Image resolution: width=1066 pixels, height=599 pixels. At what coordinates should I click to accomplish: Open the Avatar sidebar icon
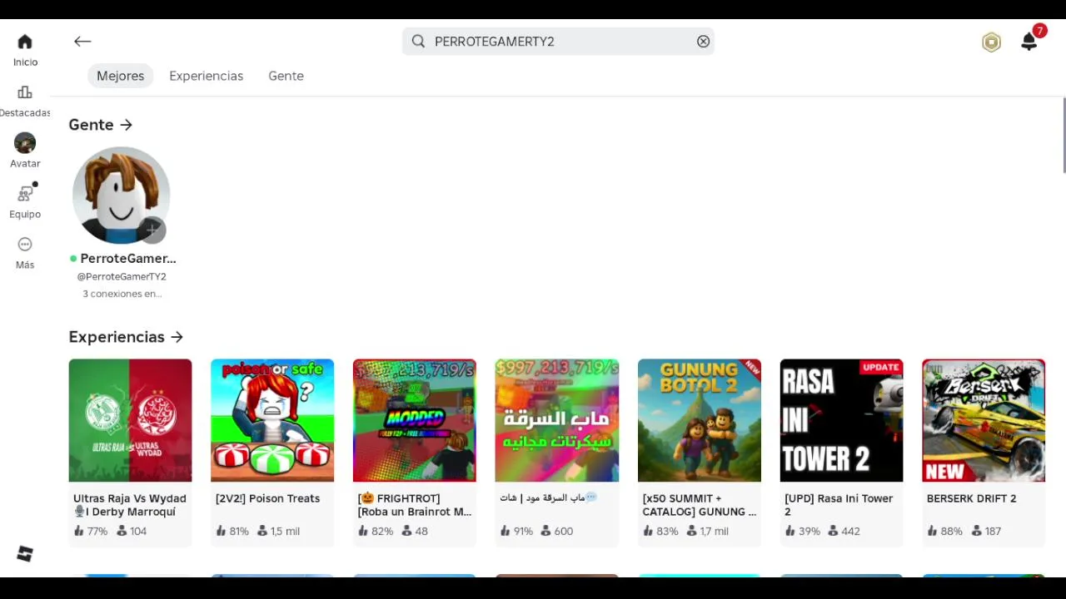click(x=25, y=143)
